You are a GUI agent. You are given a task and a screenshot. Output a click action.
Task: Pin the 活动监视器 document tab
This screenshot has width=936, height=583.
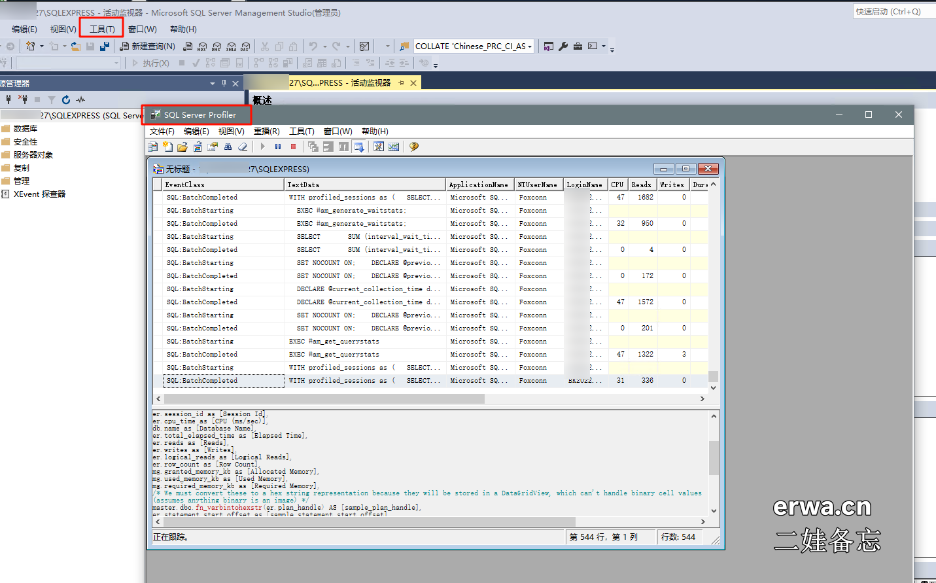pos(401,83)
